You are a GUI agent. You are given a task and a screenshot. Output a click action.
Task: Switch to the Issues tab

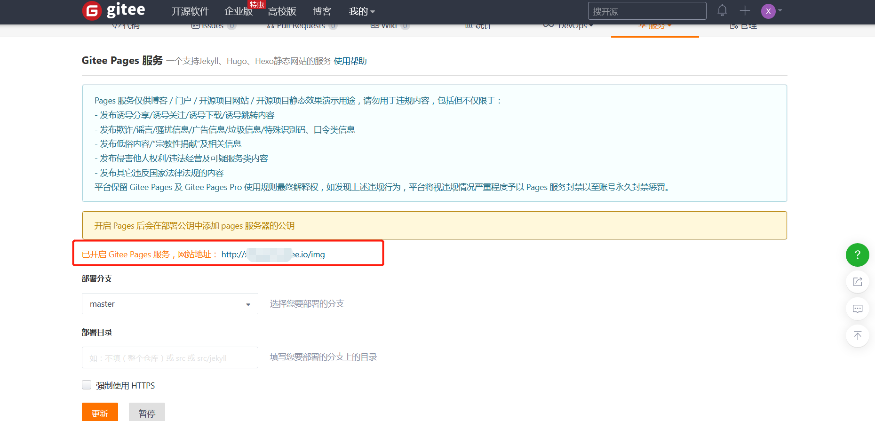213,26
